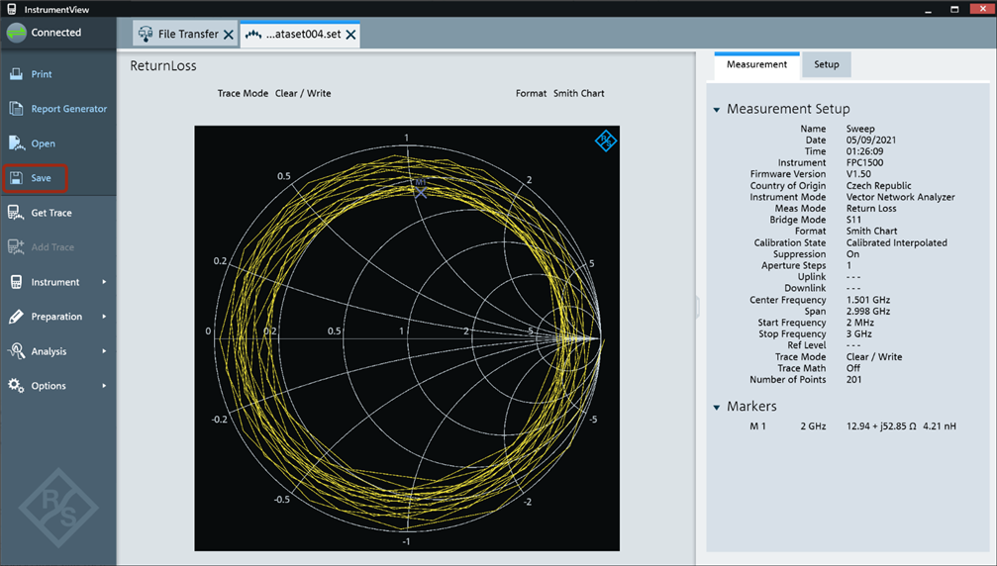Expand the Analysis submenu
997x566 pixels.
[104, 351]
